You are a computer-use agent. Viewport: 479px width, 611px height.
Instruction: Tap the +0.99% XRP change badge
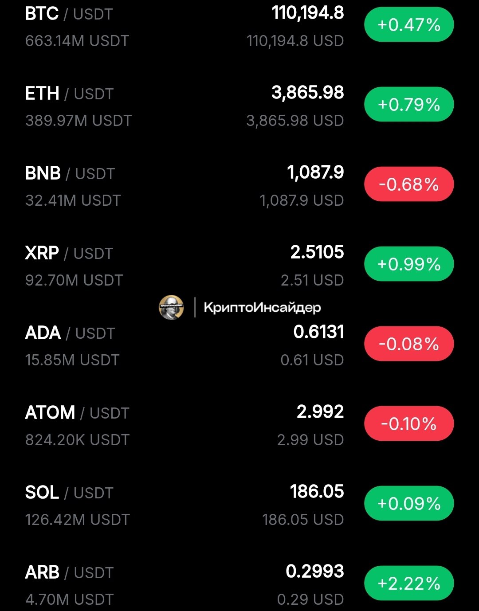(408, 264)
